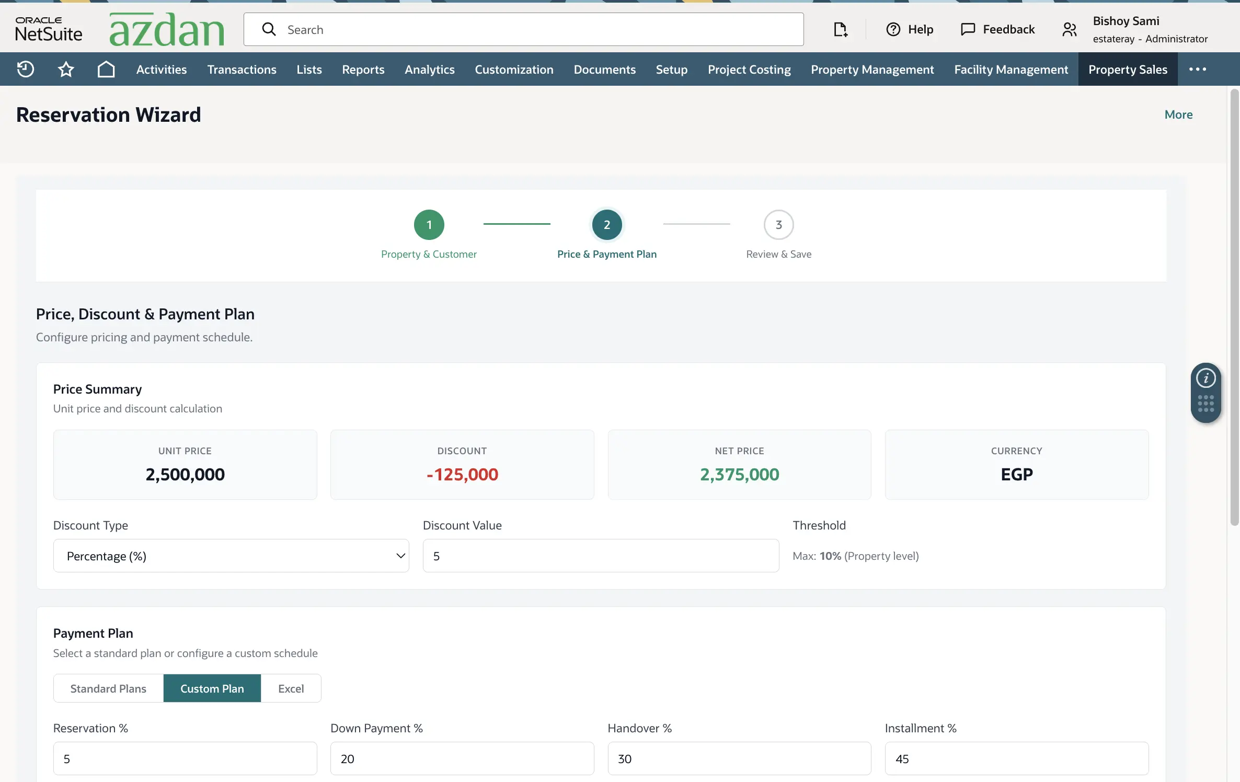Click the Help question mark icon
Screen dimensions: 1240x782
pyautogui.click(x=893, y=29)
